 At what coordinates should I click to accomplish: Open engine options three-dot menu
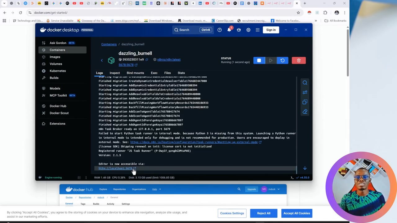click(x=86, y=177)
